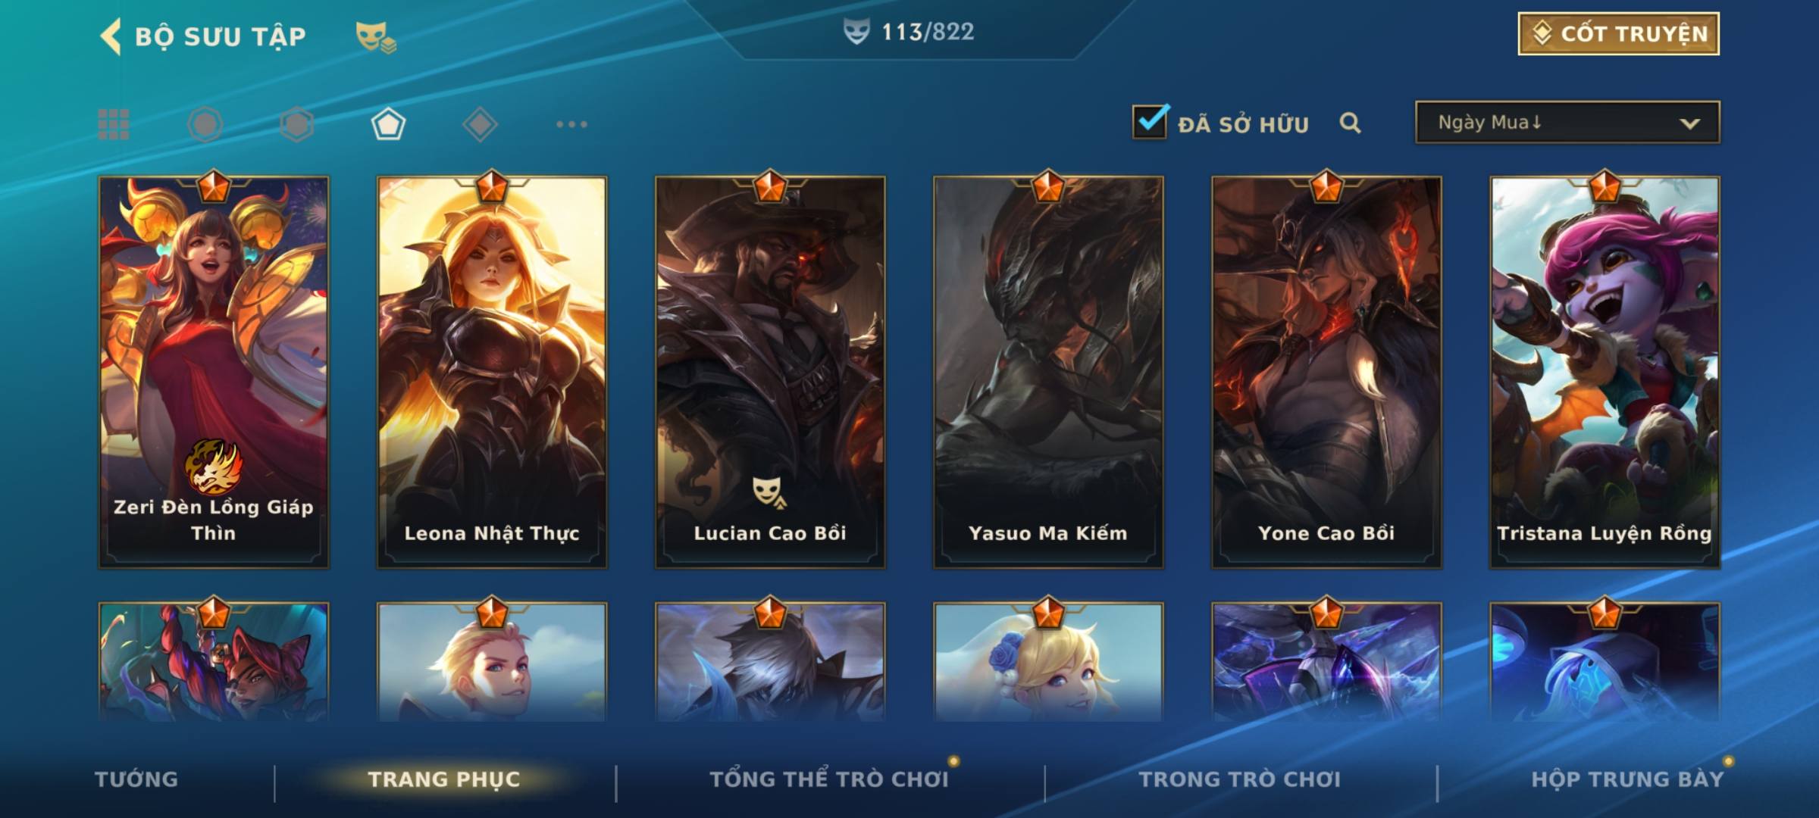Open the Leona Nhật Thực skin card
The height and width of the screenshot is (818, 1819).
[x=492, y=372]
